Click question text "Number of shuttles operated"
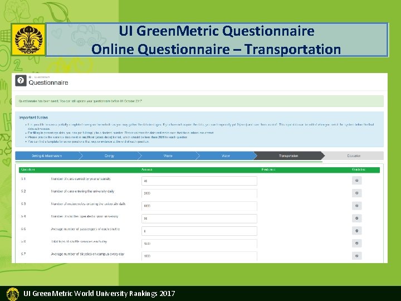The height and width of the screenshot is (301, 401). click(85, 216)
